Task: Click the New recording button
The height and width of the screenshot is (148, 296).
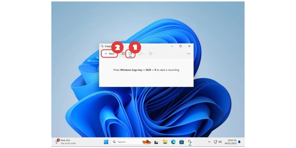Action: (x=109, y=54)
